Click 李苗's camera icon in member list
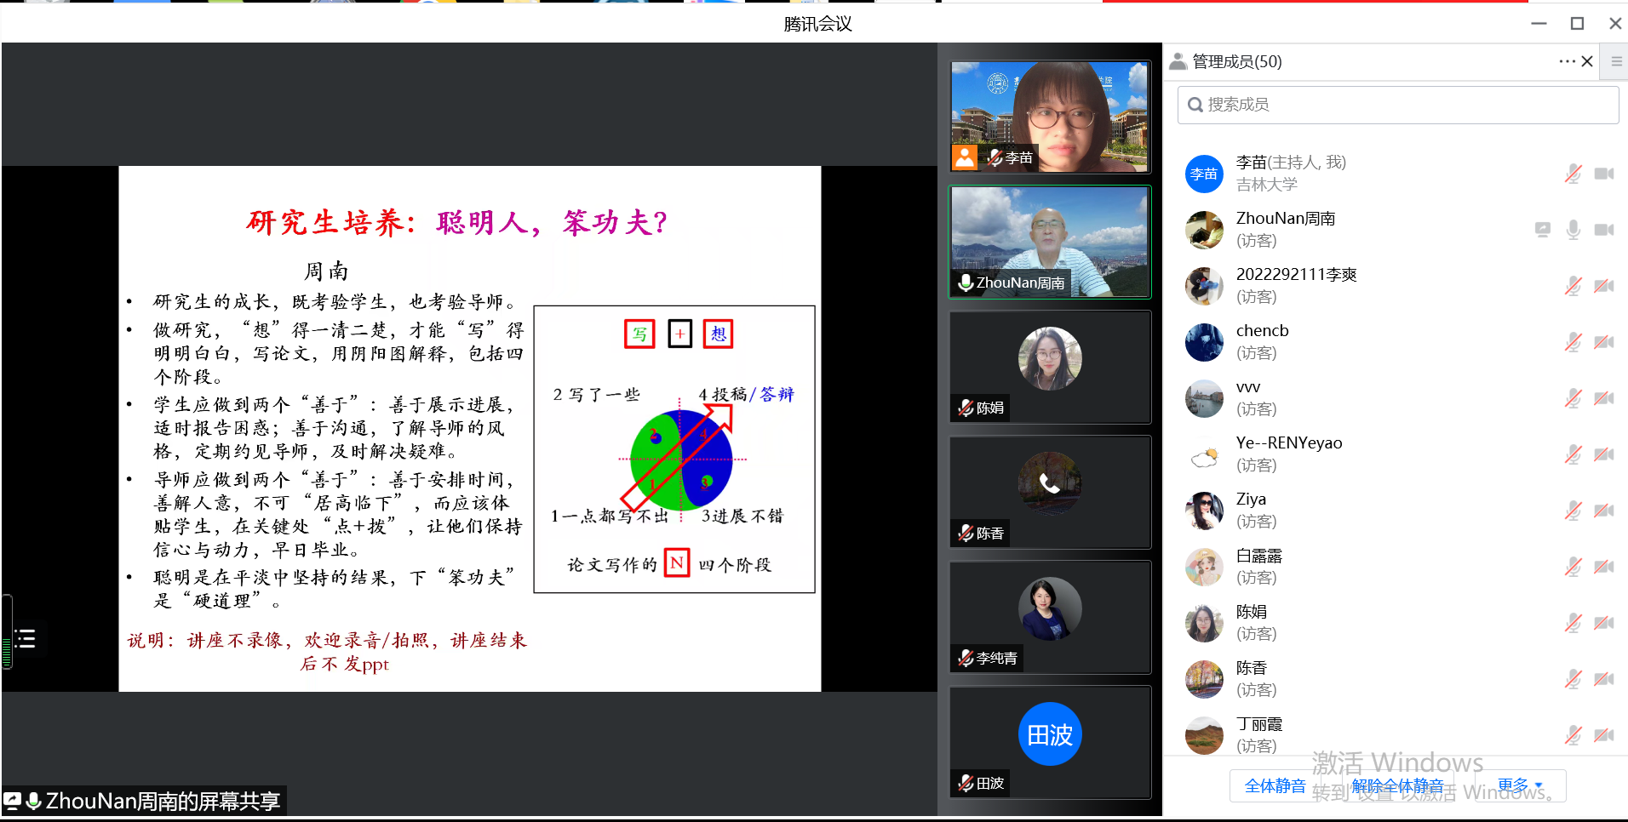This screenshot has width=1628, height=822. 1604,174
